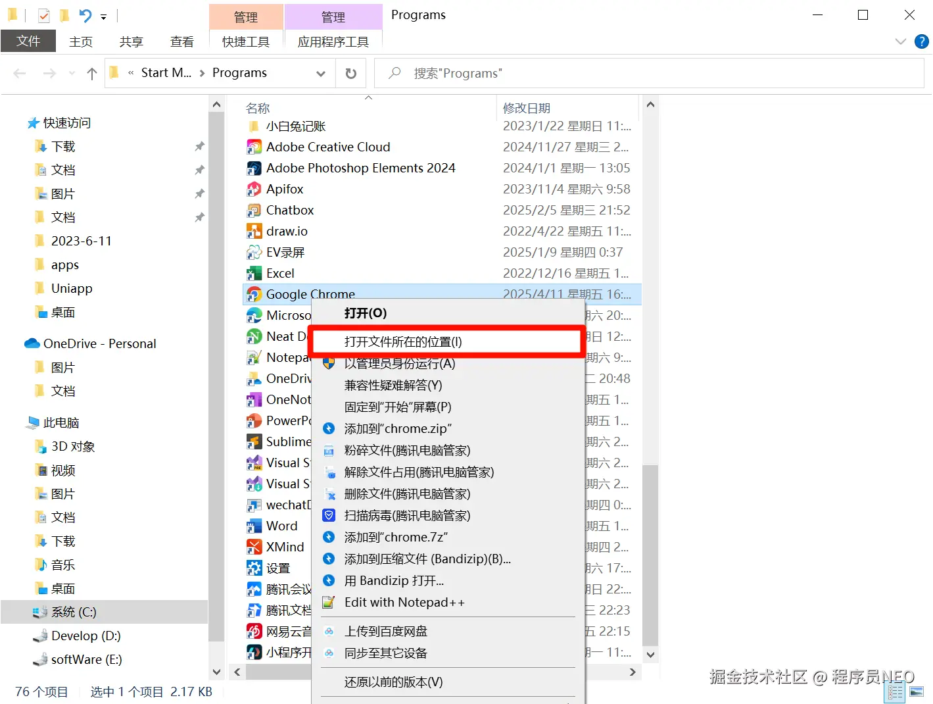Click the back navigation arrow

click(20, 73)
